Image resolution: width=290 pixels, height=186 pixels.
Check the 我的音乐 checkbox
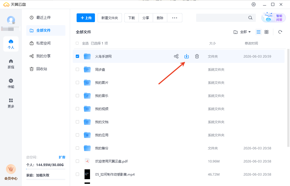tap(77, 96)
